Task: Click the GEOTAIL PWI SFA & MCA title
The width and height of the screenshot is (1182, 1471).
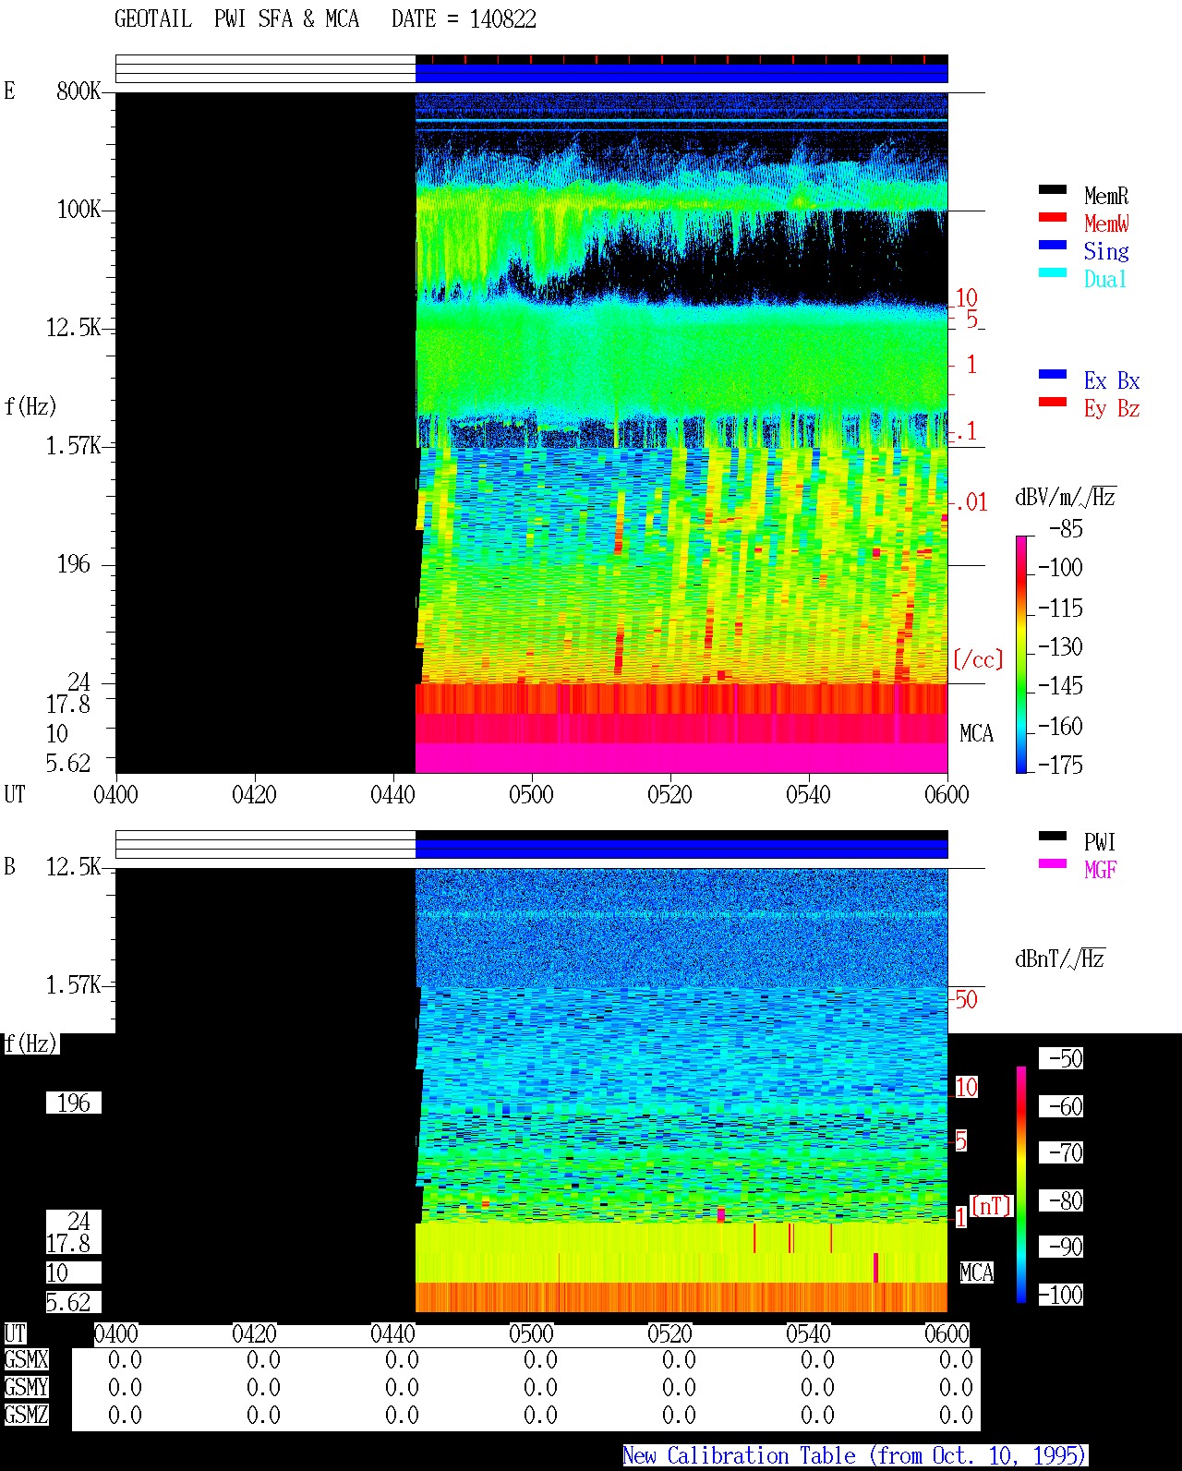Action: tap(236, 19)
